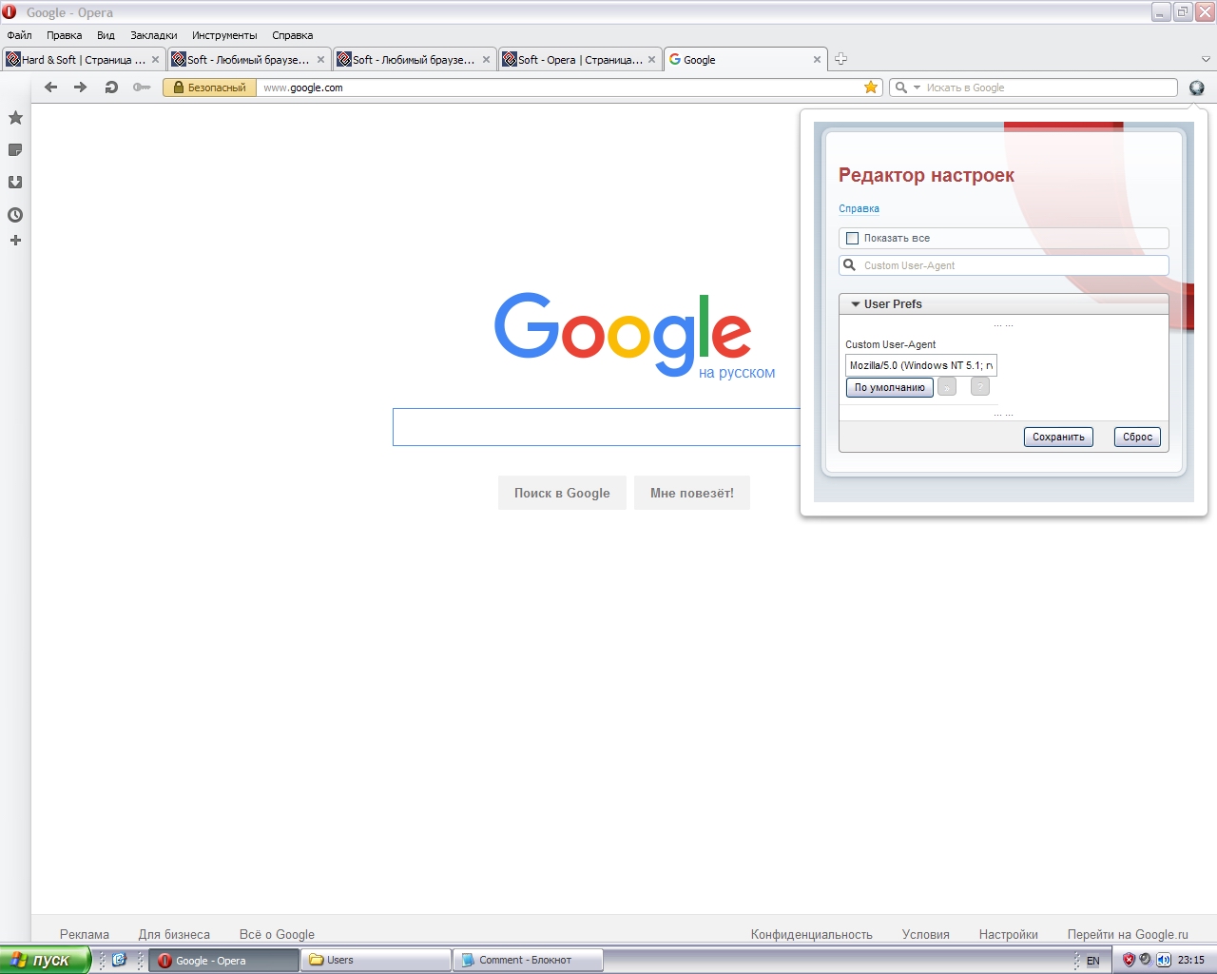
Task: Add a panel with the sidebar plus icon
Action: (15, 241)
